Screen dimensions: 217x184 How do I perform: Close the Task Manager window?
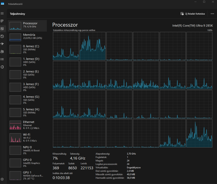(213, 2)
